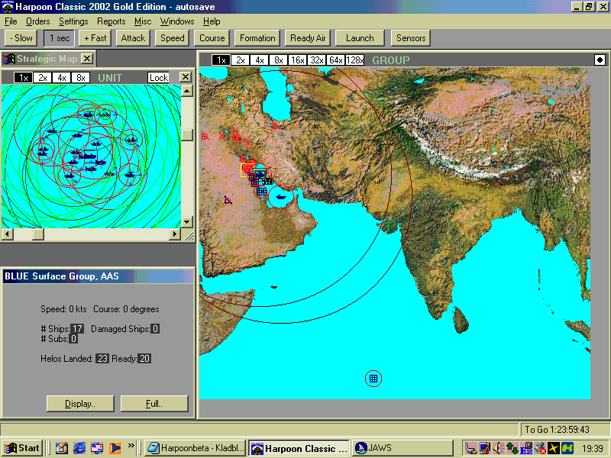The height and width of the screenshot is (458, 611).
Task: Click the Formation toolbar button
Action: point(257,38)
